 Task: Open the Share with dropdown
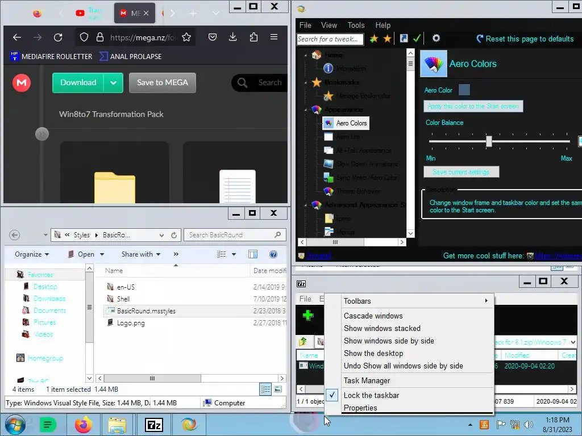[141, 254]
